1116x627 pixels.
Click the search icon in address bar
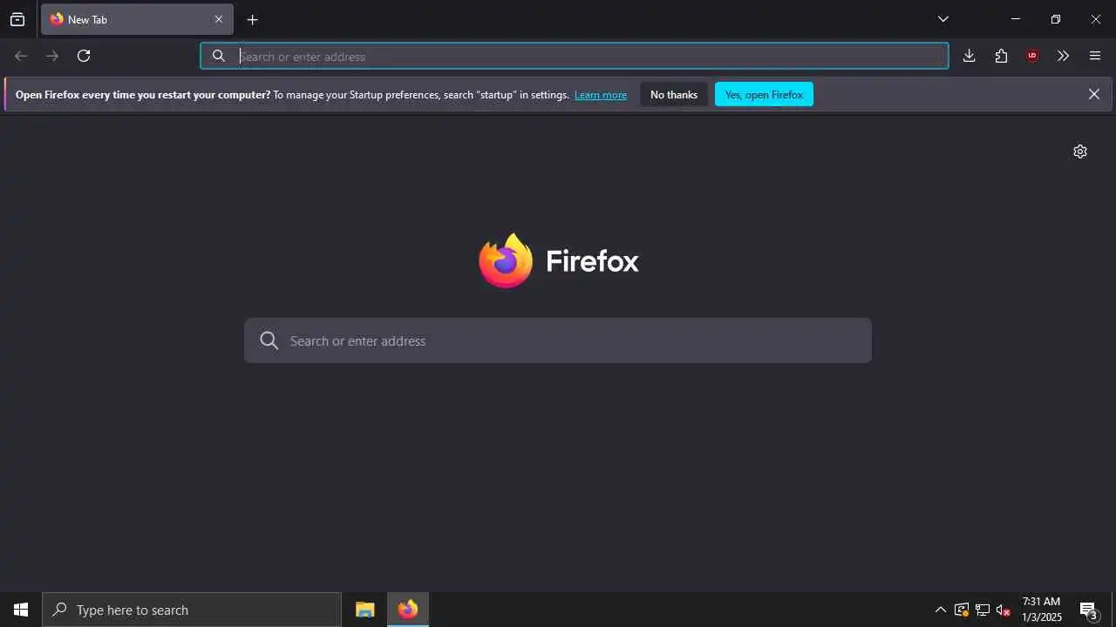tap(219, 56)
